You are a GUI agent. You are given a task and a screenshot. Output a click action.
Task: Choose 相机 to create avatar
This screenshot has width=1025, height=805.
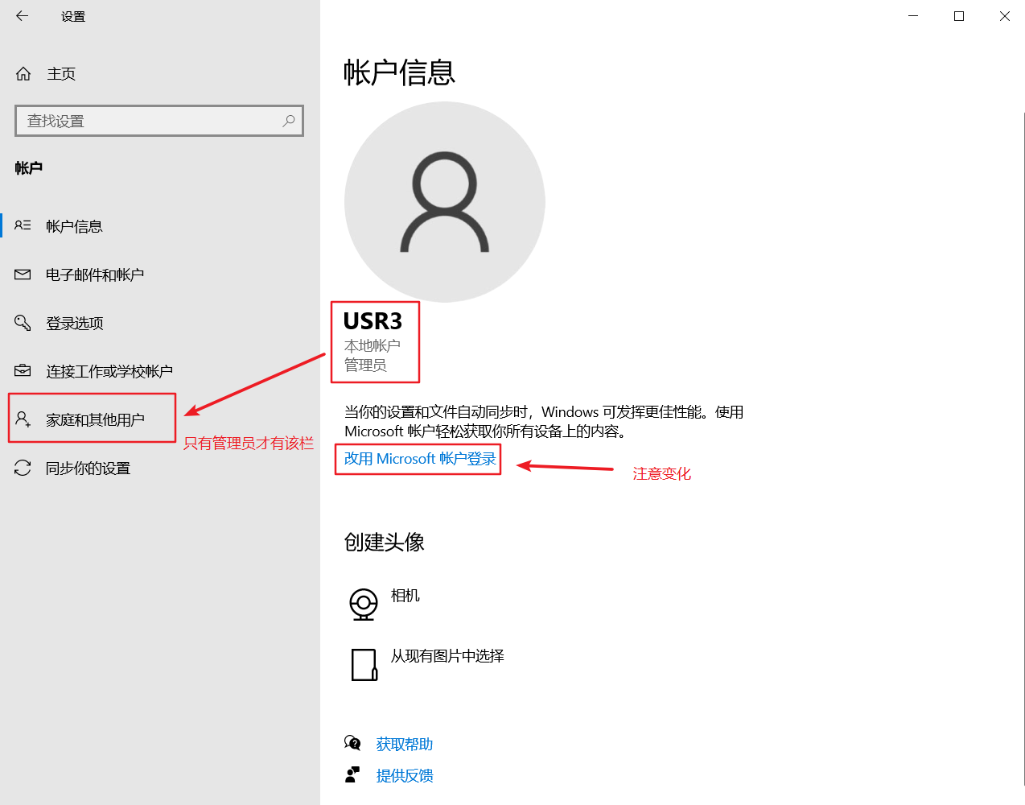coord(405,596)
